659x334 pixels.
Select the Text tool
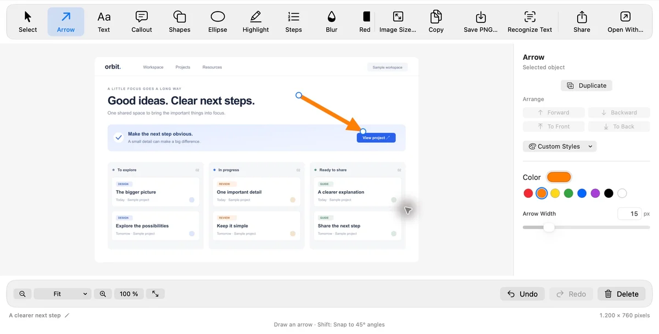point(104,22)
